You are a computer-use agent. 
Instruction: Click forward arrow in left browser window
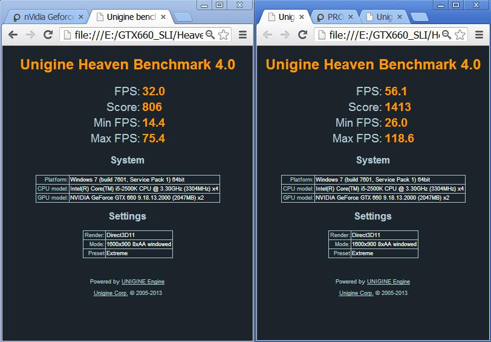pyautogui.click(x=30, y=34)
